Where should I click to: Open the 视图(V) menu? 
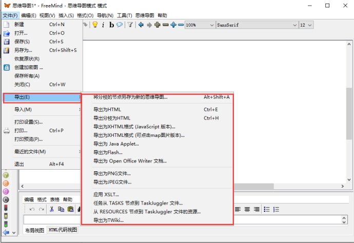point(47,15)
